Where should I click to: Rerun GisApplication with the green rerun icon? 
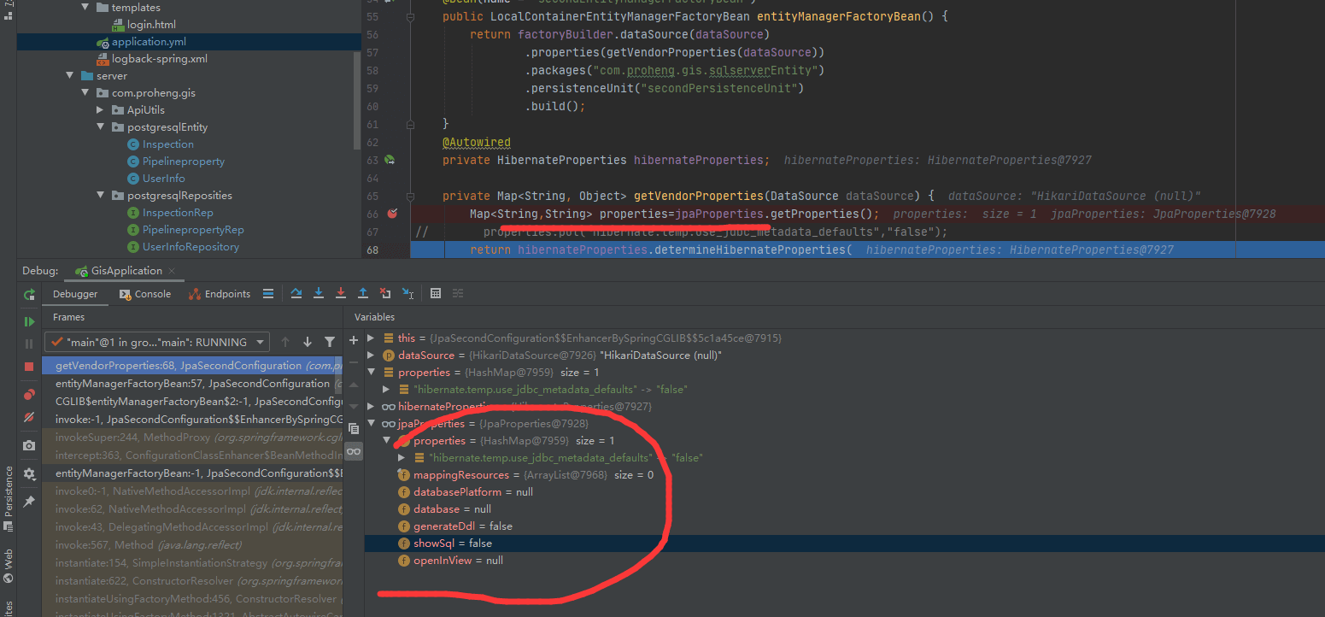29,294
